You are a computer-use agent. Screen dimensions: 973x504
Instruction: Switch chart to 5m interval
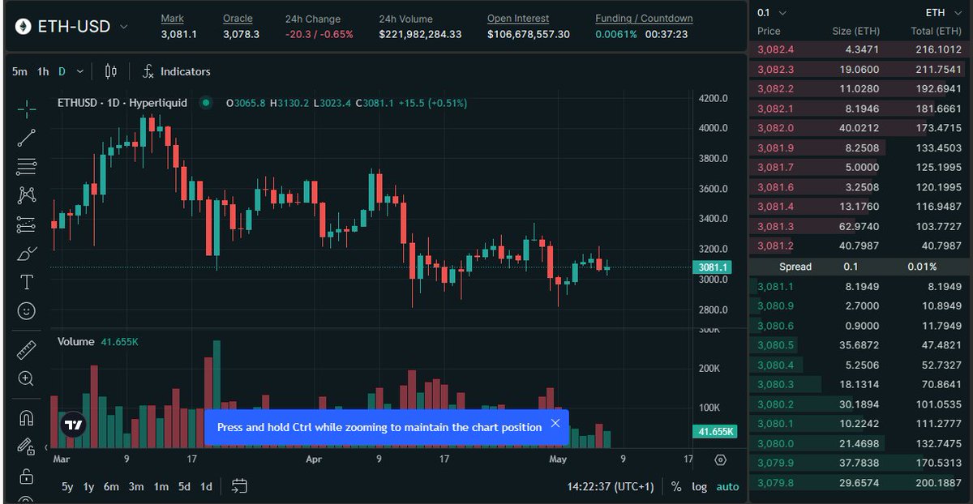point(19,71)
